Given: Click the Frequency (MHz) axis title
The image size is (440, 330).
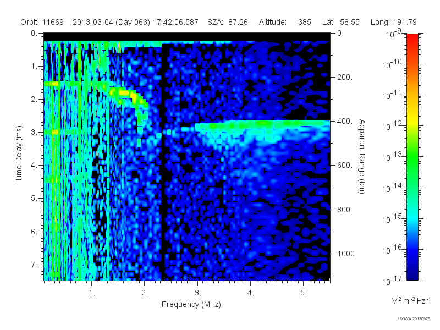Looking at the screenshot, I should coord(191,305).
